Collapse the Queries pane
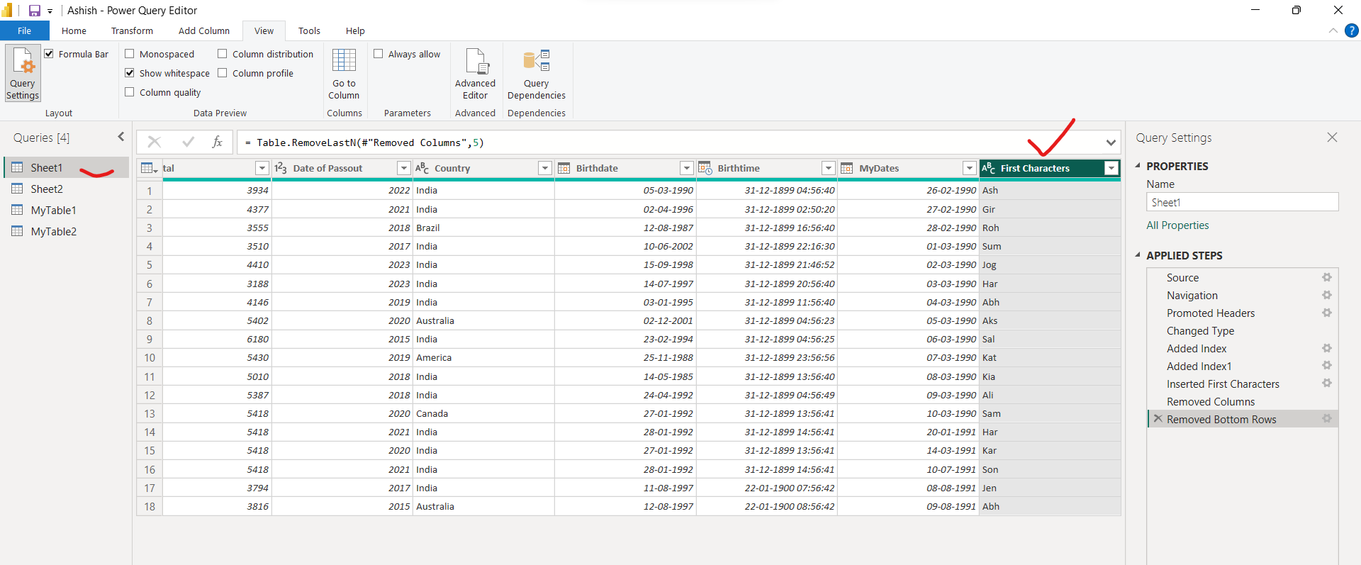The width and height of the screenshot is (1361, 565). click(121, 137)
